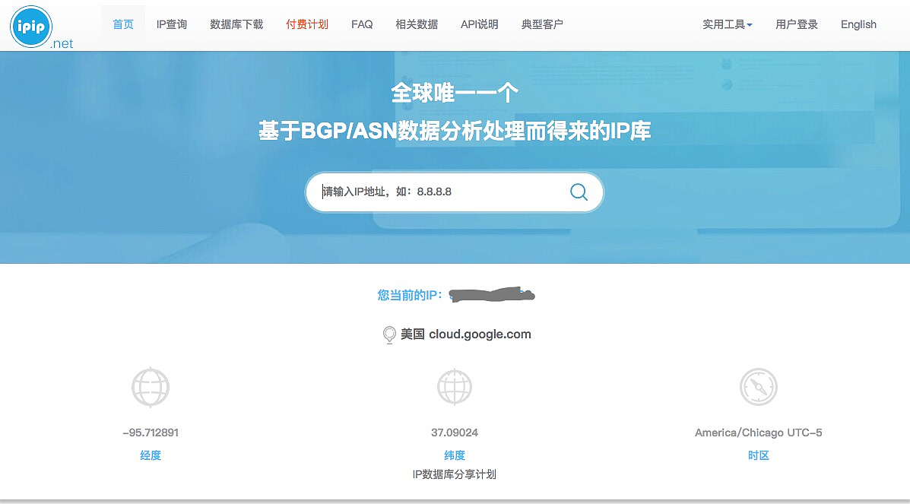Open the FAQ page
The width and height of the screenshot is (910, 504).
click(362, 24)
